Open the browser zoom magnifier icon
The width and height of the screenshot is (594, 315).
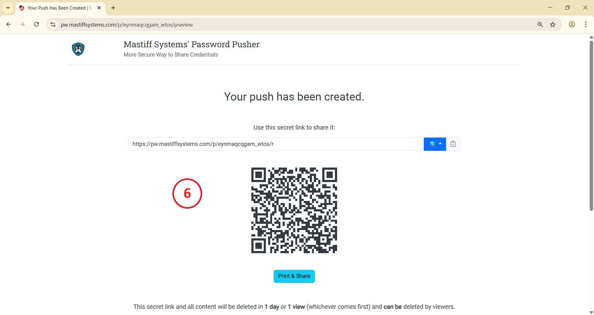click(540, 25)
